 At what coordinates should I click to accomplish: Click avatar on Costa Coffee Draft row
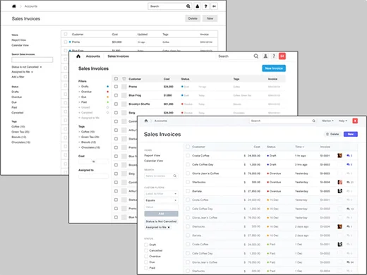point(339,156)
